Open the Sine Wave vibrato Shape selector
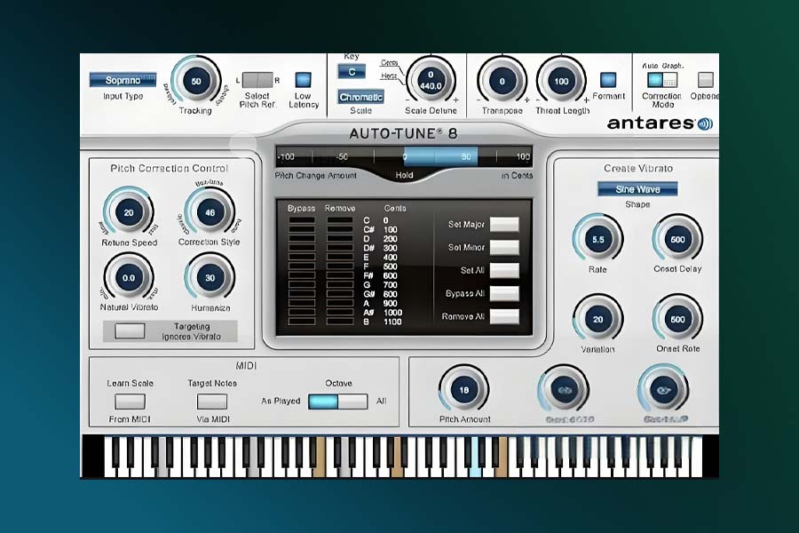 (637, 189)
